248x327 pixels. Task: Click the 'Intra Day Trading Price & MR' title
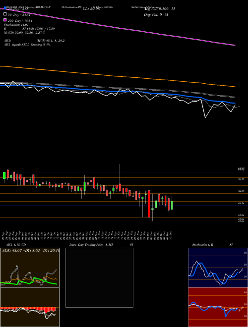tap(91, 245)
